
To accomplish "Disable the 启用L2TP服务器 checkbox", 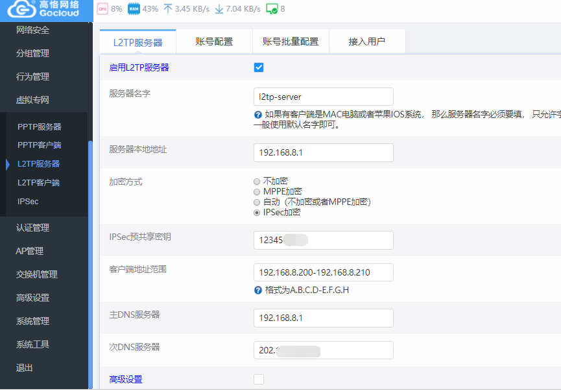I will (x=259, y=67).
